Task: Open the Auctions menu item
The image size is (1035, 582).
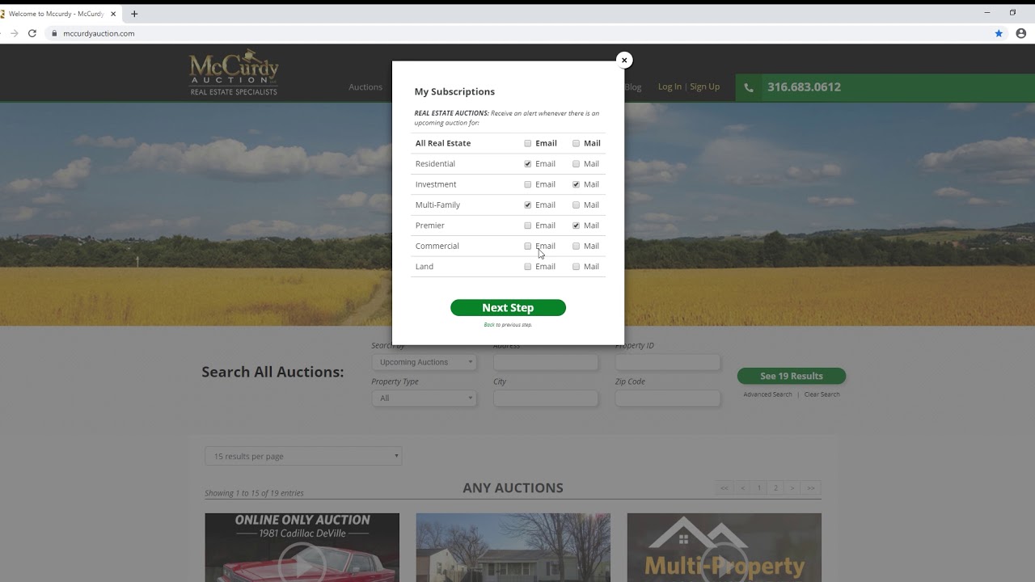Action: pyautogui.click(x=365, y=87)
